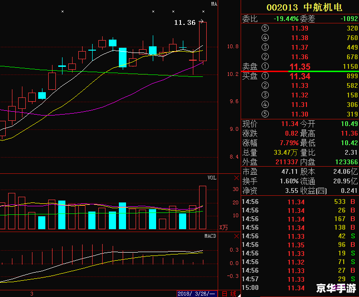
Task: Select buy level 5 price 11.30
Action: point(300,114)
